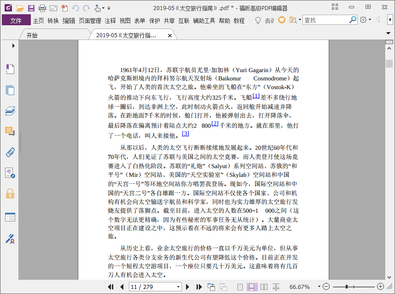Click footnote link [1] in the document
The width and height of the screenshot is (395, 294).
coord(256,96)
